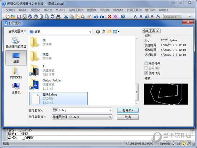Open the 帮助(H) menu
197x148 pixels.
[164, 10]
